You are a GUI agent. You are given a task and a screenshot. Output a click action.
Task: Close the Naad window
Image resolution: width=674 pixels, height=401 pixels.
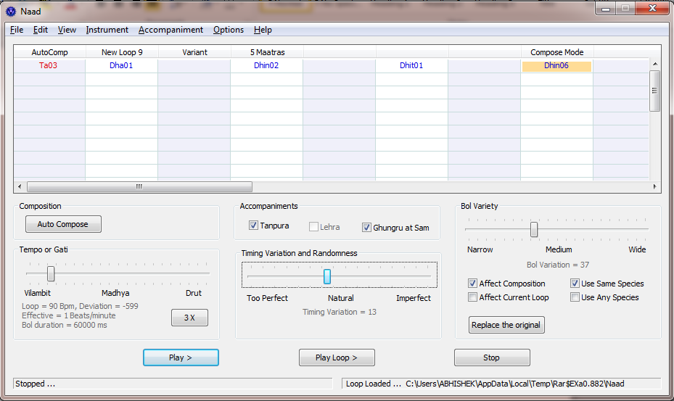tap(652, 8)
